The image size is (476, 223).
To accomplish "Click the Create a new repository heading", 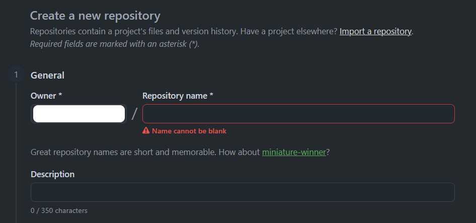I will pos(95,16).
